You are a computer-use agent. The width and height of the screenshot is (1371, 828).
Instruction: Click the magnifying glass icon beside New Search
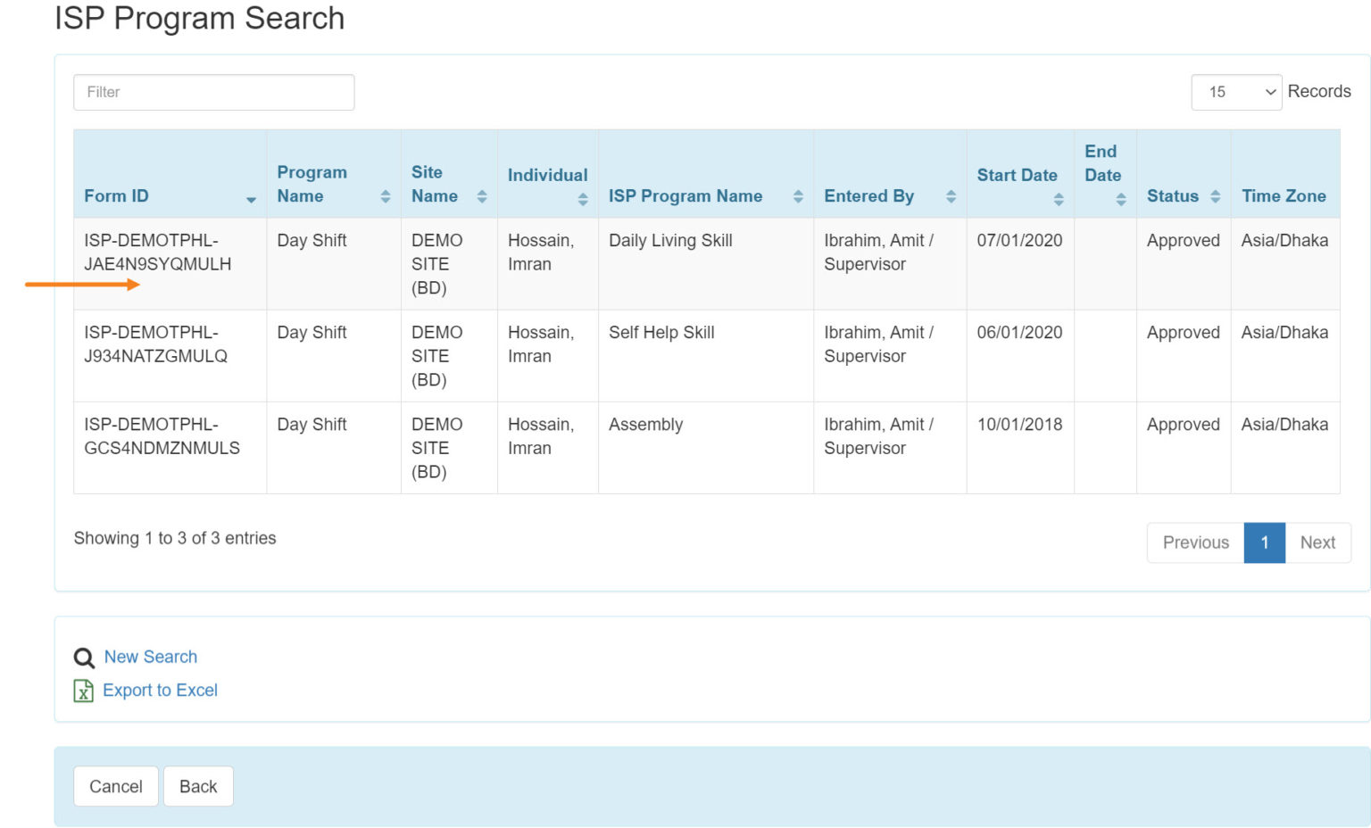84,658
